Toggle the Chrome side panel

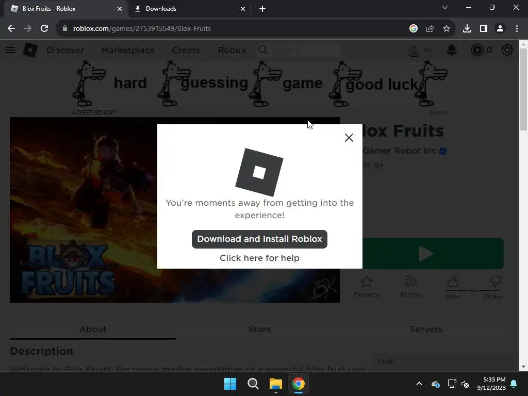(x=484, y=29)
